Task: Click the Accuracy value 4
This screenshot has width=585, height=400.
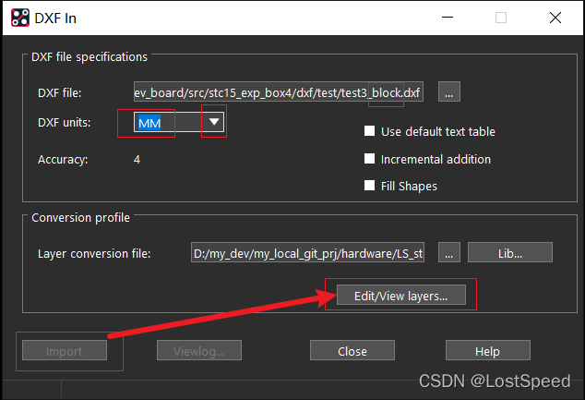Action: click(137, 159)
